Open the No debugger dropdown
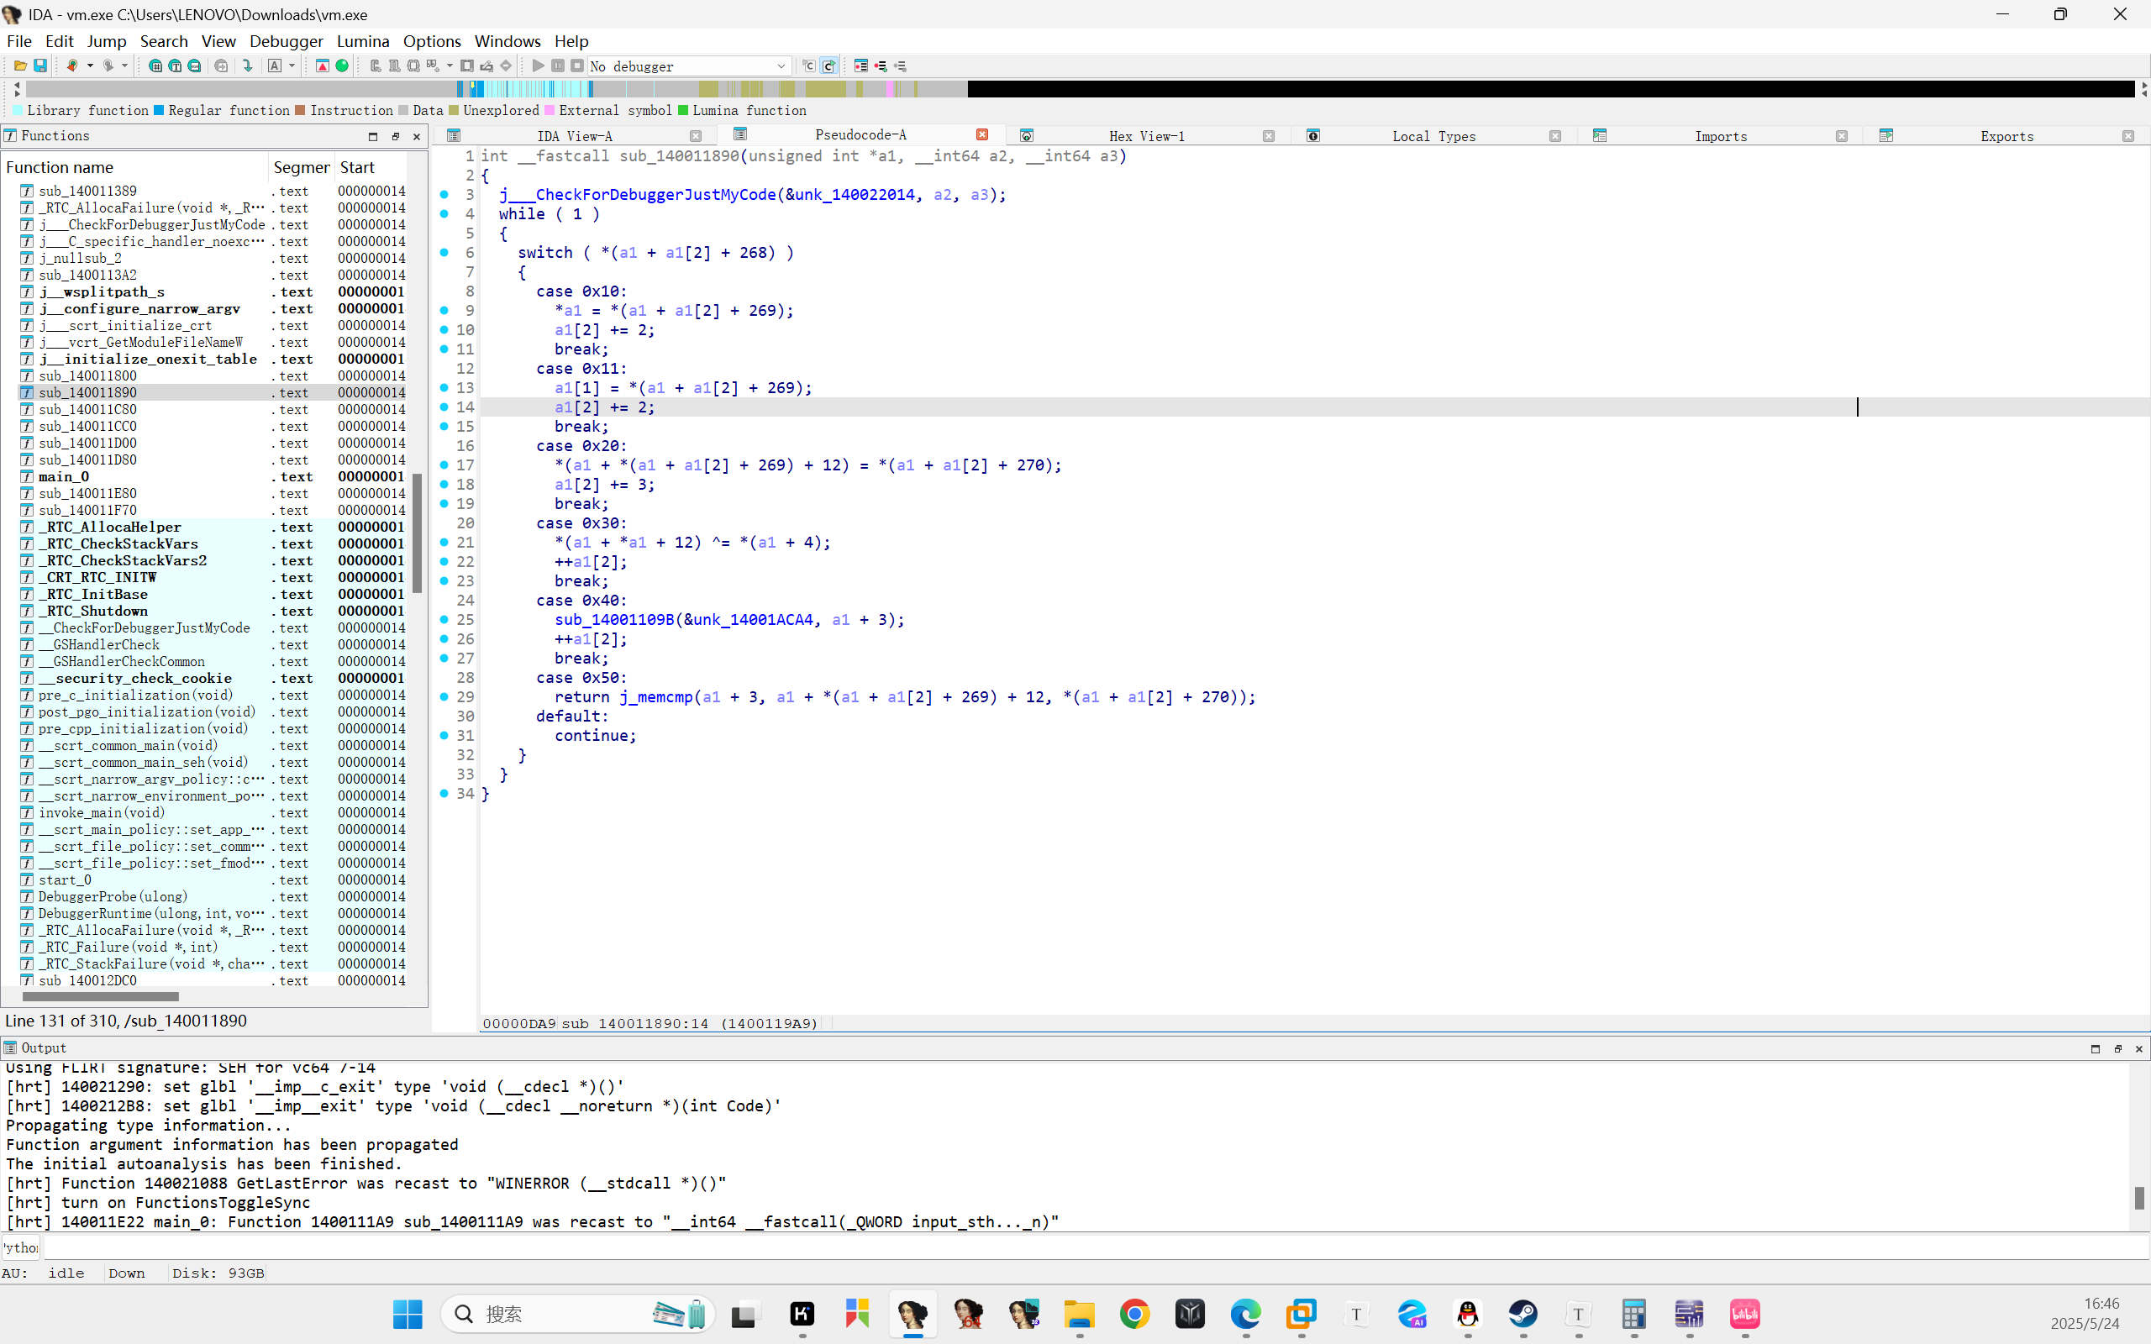The height and width of the screenshot is (1344, 2151). 781,66
